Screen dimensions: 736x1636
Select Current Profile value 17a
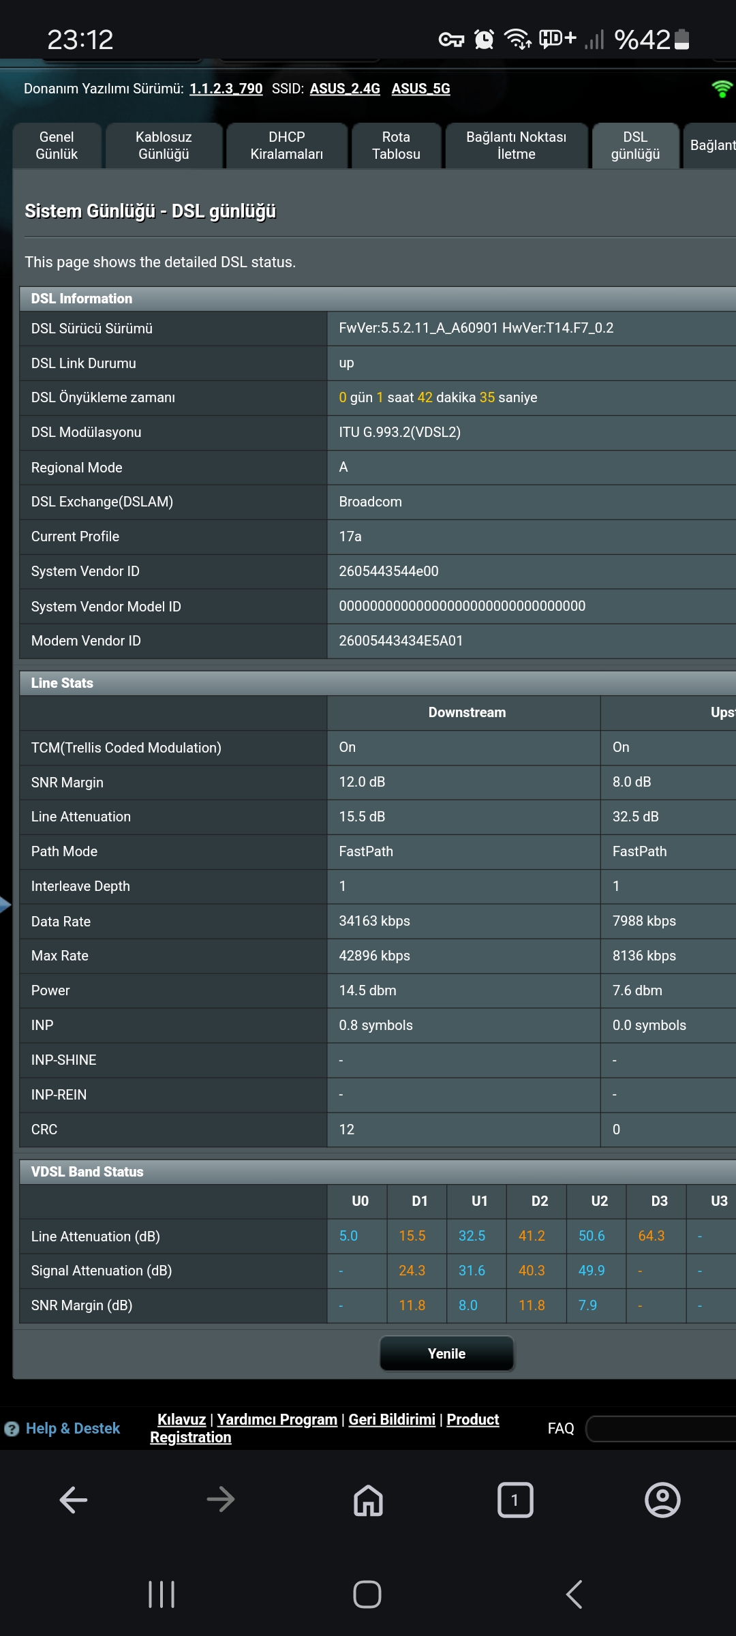(x=350, y=536)
